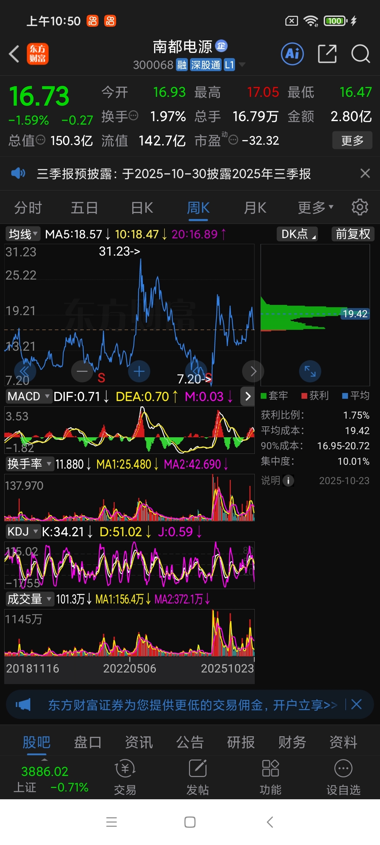Close the brokerage promo banner
380x845 pixels.
(x=356, y=705)
